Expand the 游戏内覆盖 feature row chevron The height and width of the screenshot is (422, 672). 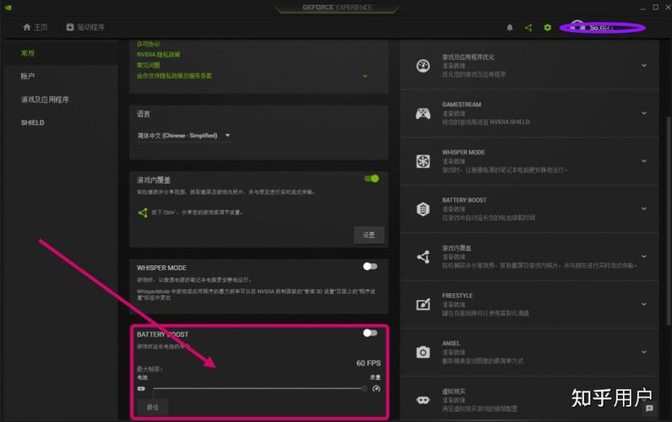click(644, 257)
